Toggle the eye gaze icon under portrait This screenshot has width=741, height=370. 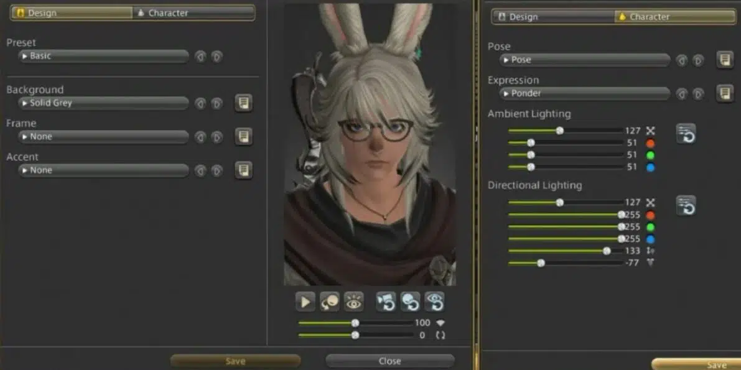tap(354, 302)
